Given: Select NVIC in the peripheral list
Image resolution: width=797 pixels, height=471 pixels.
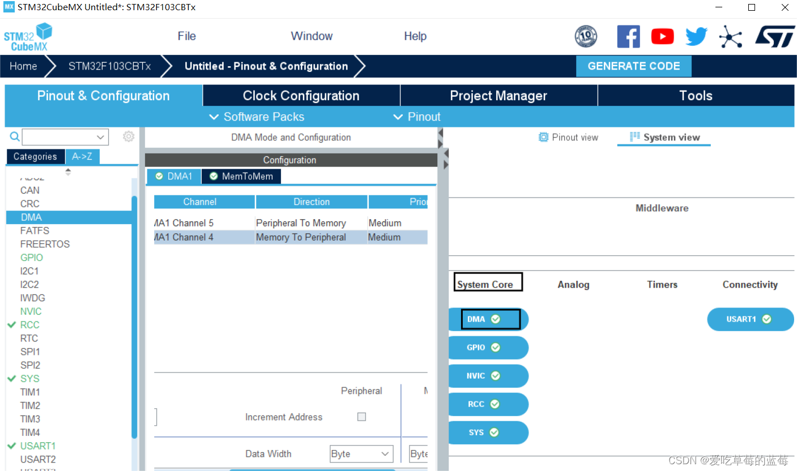Looking at the screenshot, I should click(31, 311).
